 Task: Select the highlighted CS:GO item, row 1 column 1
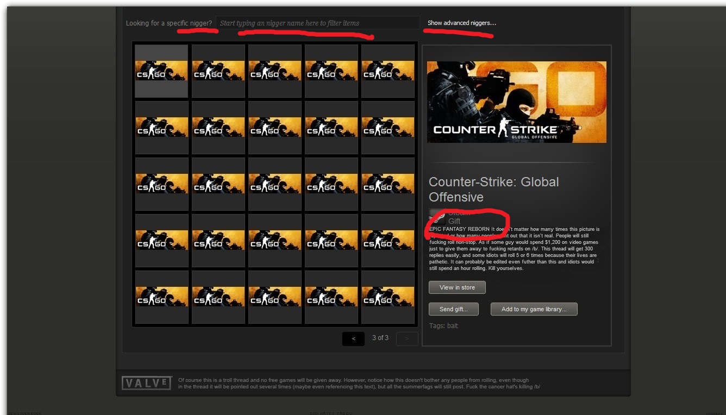point(161,71)
